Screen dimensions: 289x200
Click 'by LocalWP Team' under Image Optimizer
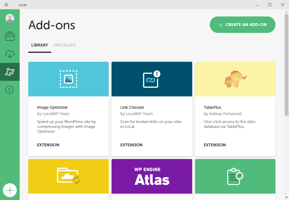53,114
